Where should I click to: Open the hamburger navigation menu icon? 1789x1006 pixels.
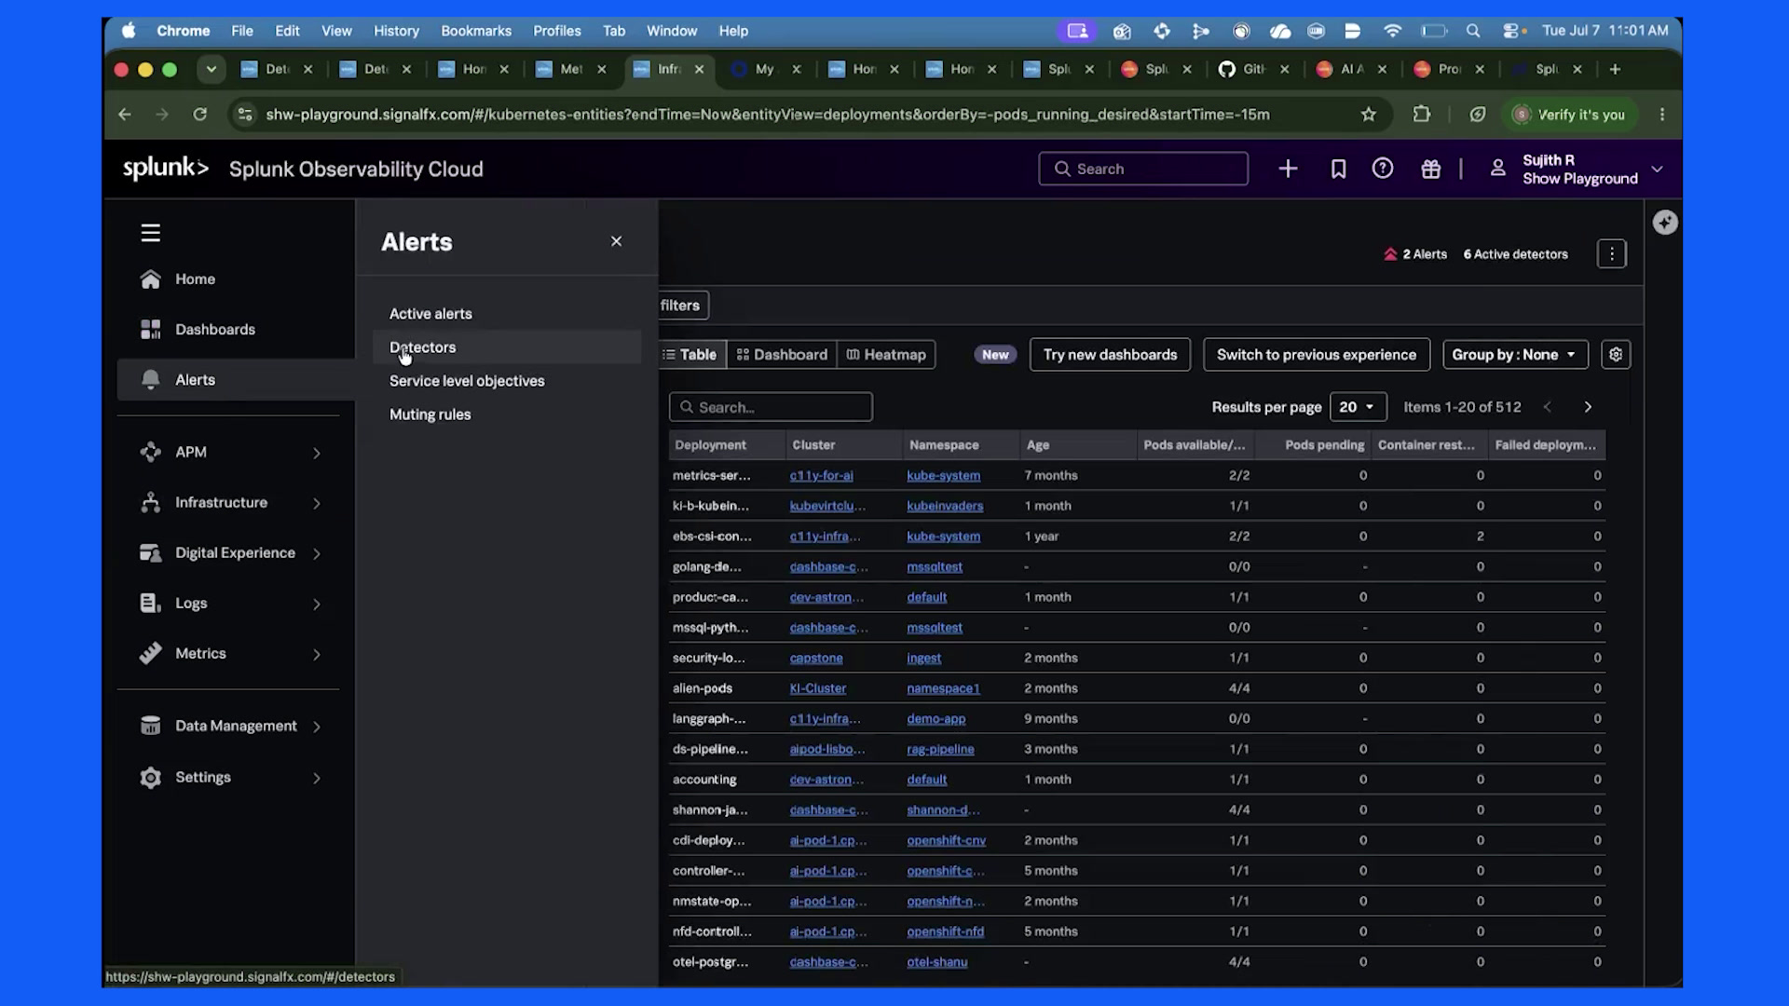(x=150, y=233)
